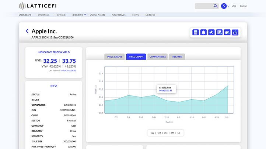The image size is (266, 149).
Task: Open the Portfolio page
Action: pyautogui.click(x=60, y=15)
